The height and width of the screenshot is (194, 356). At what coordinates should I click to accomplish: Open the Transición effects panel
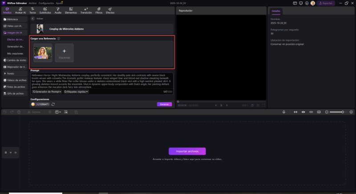(x=86, y=11)
